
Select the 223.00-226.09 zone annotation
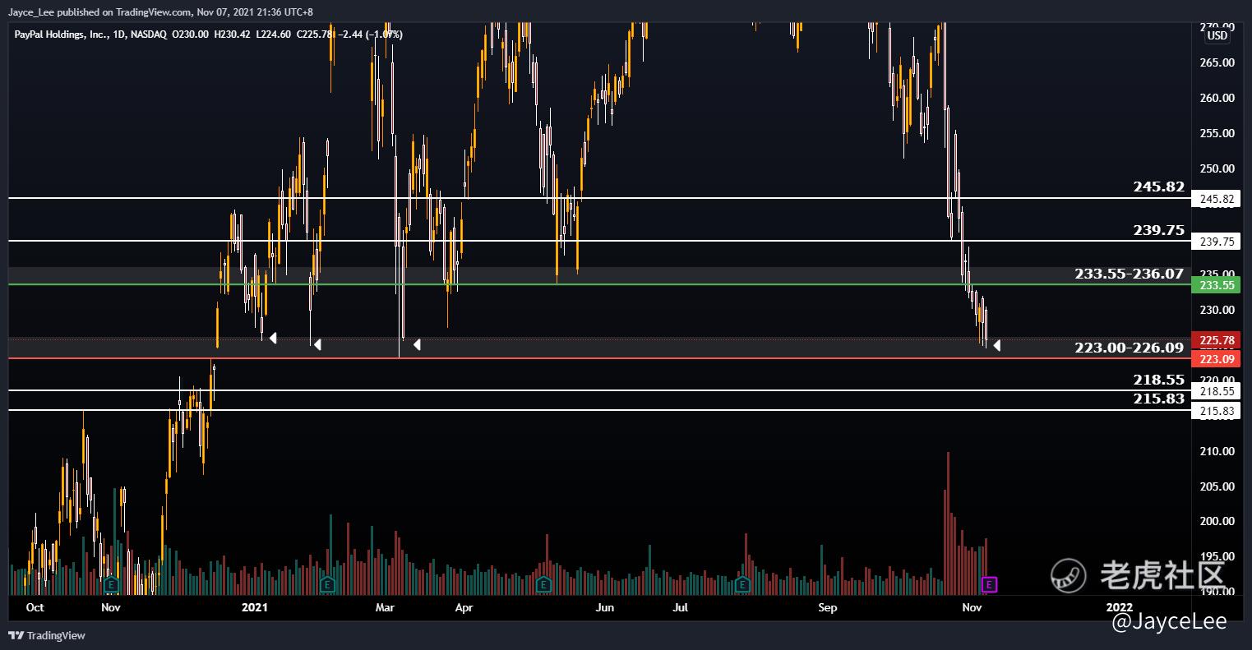(1130, 348)
